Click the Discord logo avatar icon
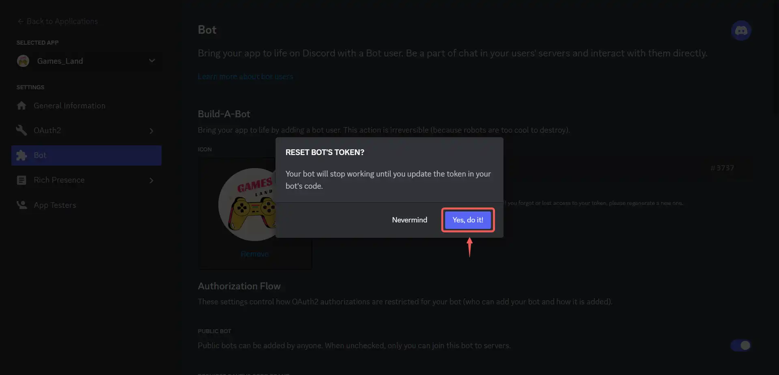 point(741,30)
